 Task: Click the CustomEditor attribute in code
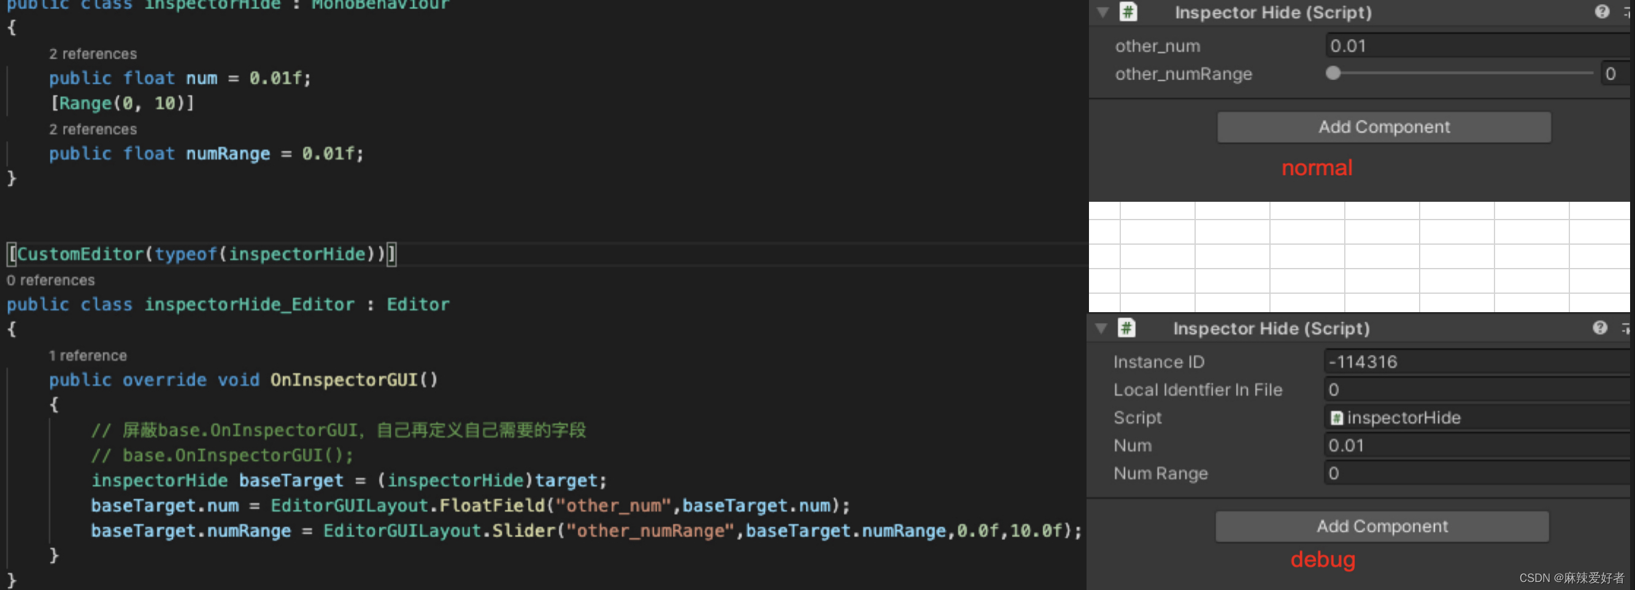pyautogui.click(x=202, y=255)
